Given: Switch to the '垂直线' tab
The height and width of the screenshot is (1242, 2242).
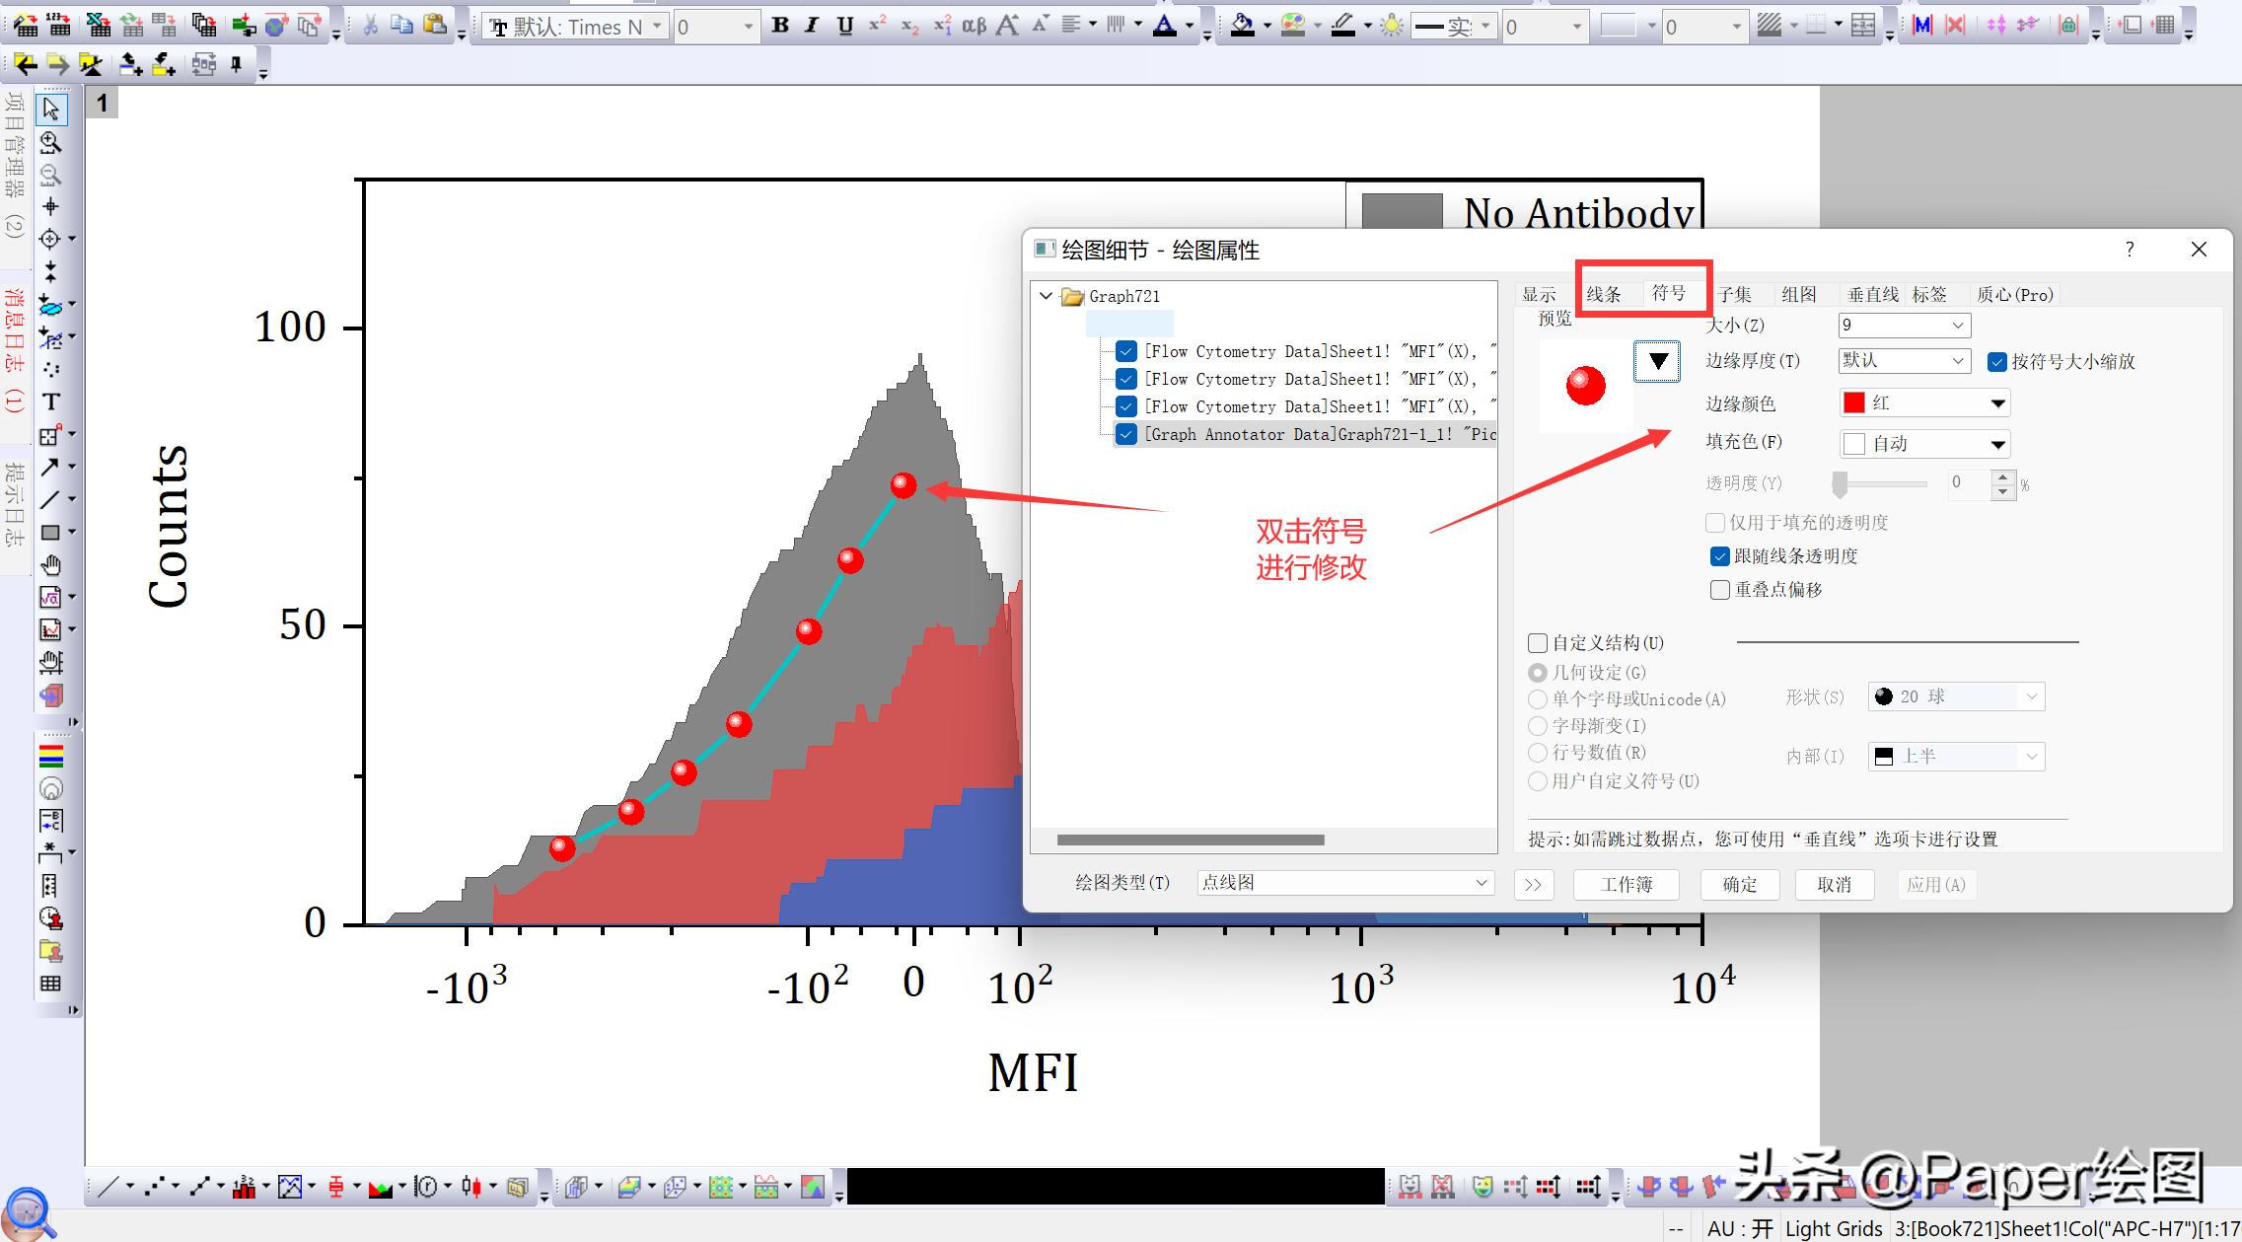Looking at the screenshot, I should (1872, 295).
